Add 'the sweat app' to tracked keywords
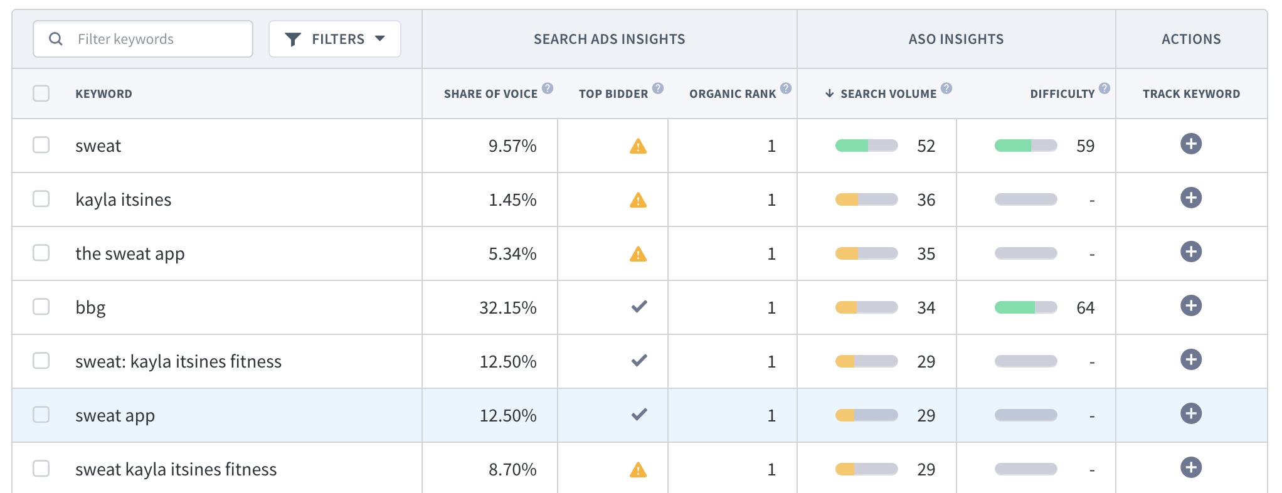1282x493 pixels. point(1190,252)
